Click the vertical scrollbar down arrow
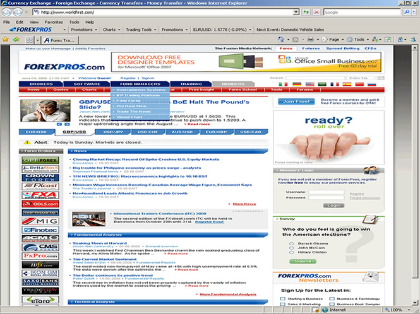The width and height of the screenshot is (420, 314). [415, 302]
